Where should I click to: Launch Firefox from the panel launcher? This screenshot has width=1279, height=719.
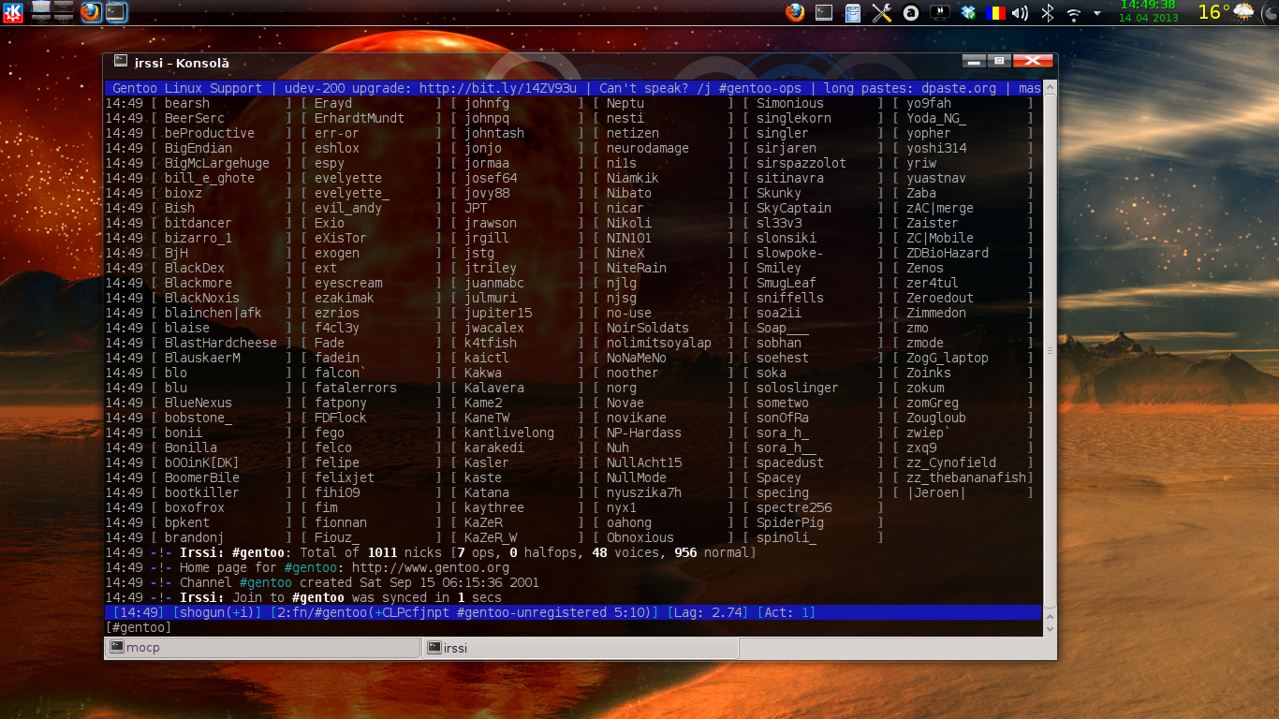pyautogui.click(x=90, y=12)
